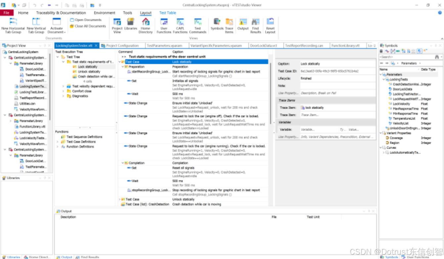Expand LockAutomaticallyTe... curve node
The image size is (444, 259).
[384, 153]
